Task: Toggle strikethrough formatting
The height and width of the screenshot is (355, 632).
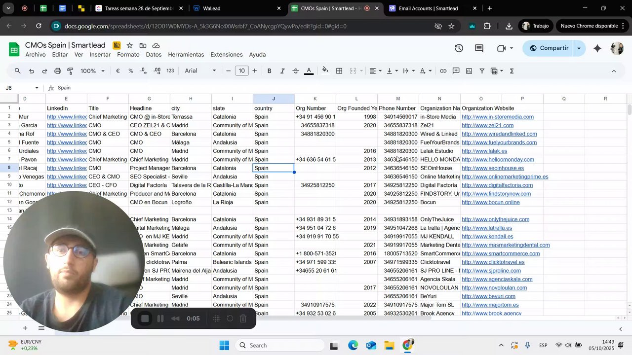Action: [x=296, y=71]
